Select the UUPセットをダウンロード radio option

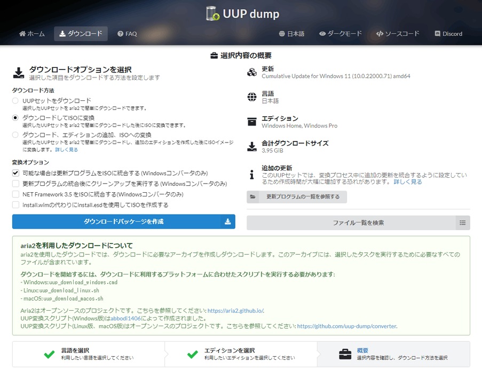click(15, 100)
